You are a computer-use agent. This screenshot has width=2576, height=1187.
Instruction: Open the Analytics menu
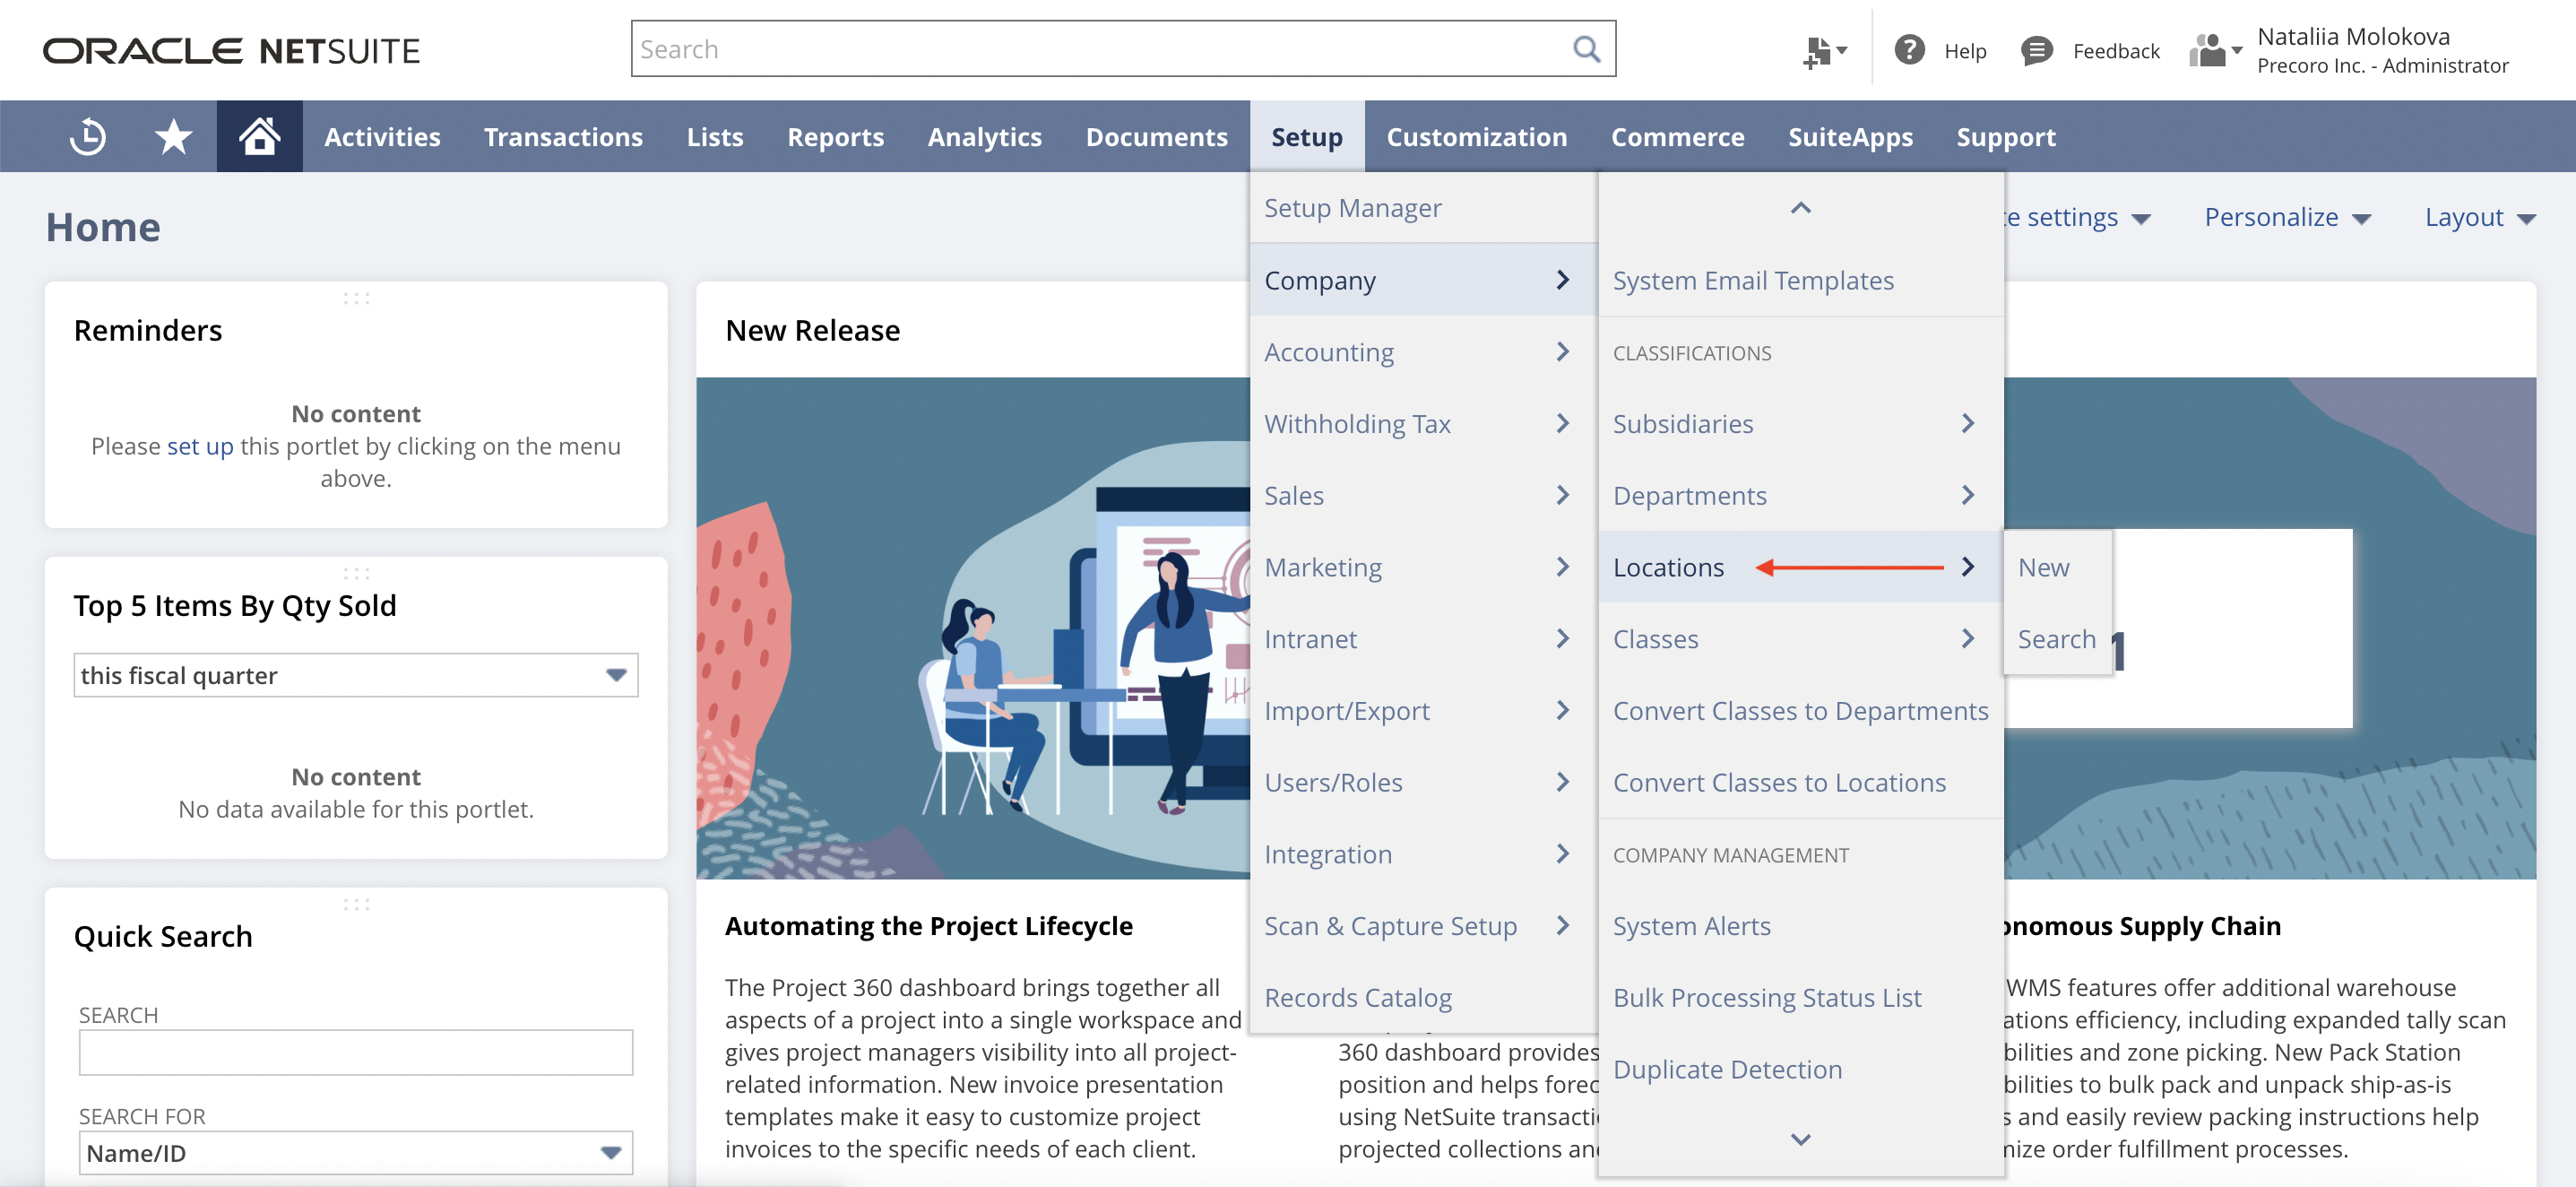(984, 136)
